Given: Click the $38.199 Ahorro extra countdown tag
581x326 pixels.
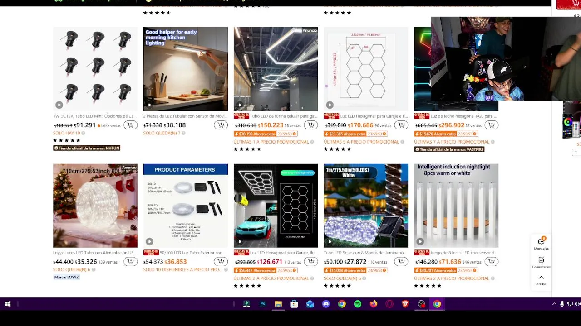Looking at the screenshot, I should (x=266, y=134).
